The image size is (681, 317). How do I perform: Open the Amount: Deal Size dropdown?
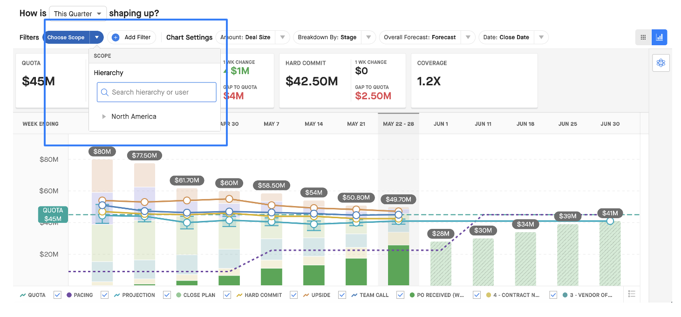[x=253, y=37]
